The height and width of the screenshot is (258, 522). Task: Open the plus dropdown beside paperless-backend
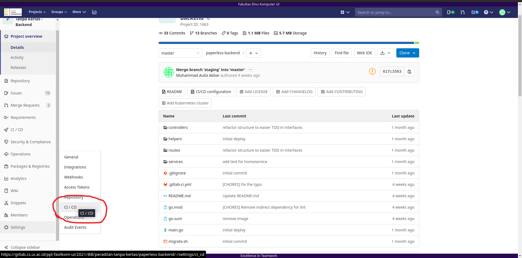pos(253,53)
